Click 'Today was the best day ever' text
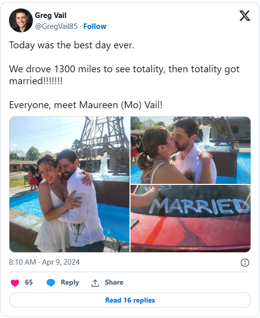260x318 pixels. [x=72, y=45]
